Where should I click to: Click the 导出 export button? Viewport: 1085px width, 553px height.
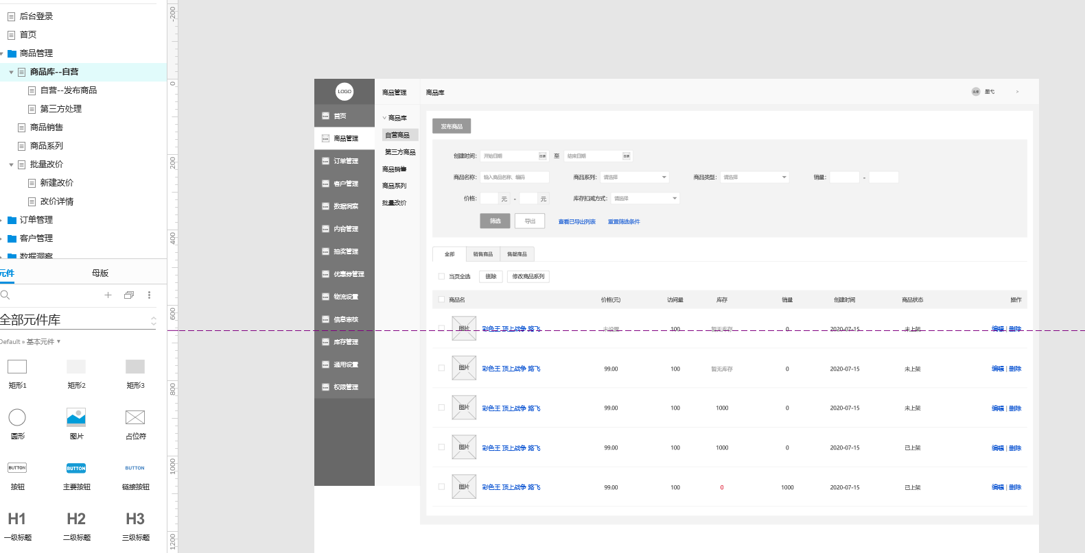pyautogui.click(x=530, y=221)
